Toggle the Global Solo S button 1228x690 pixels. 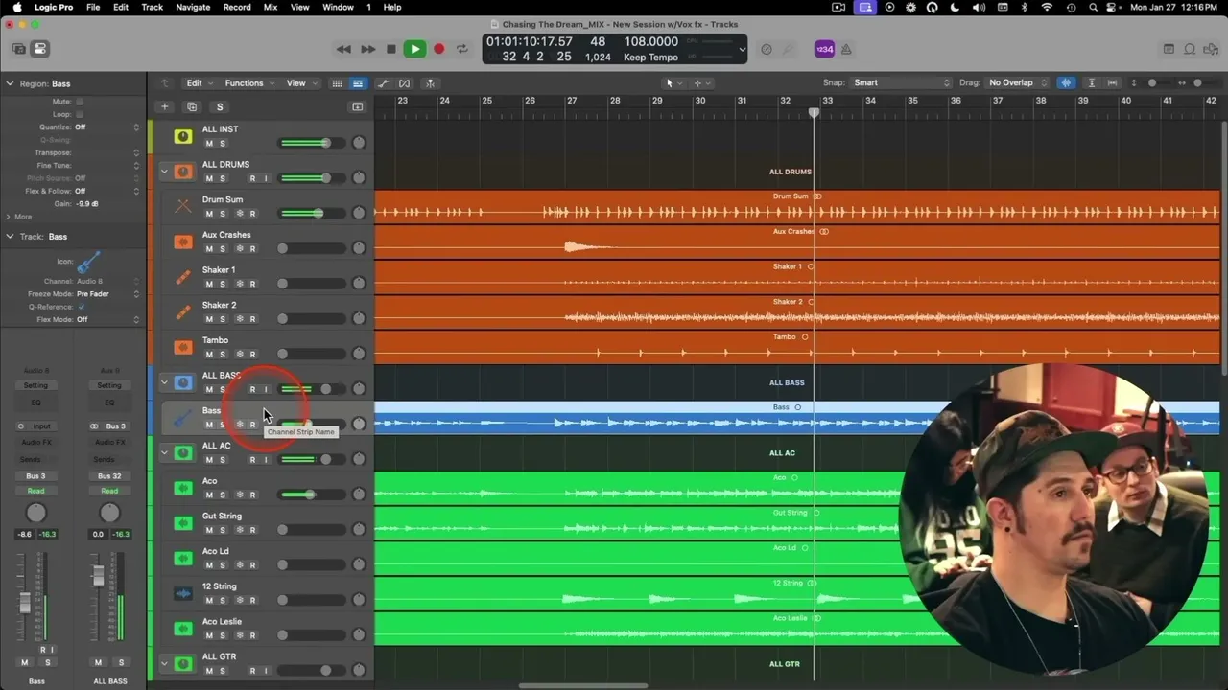pyautogui.click(x=220, y=107)
